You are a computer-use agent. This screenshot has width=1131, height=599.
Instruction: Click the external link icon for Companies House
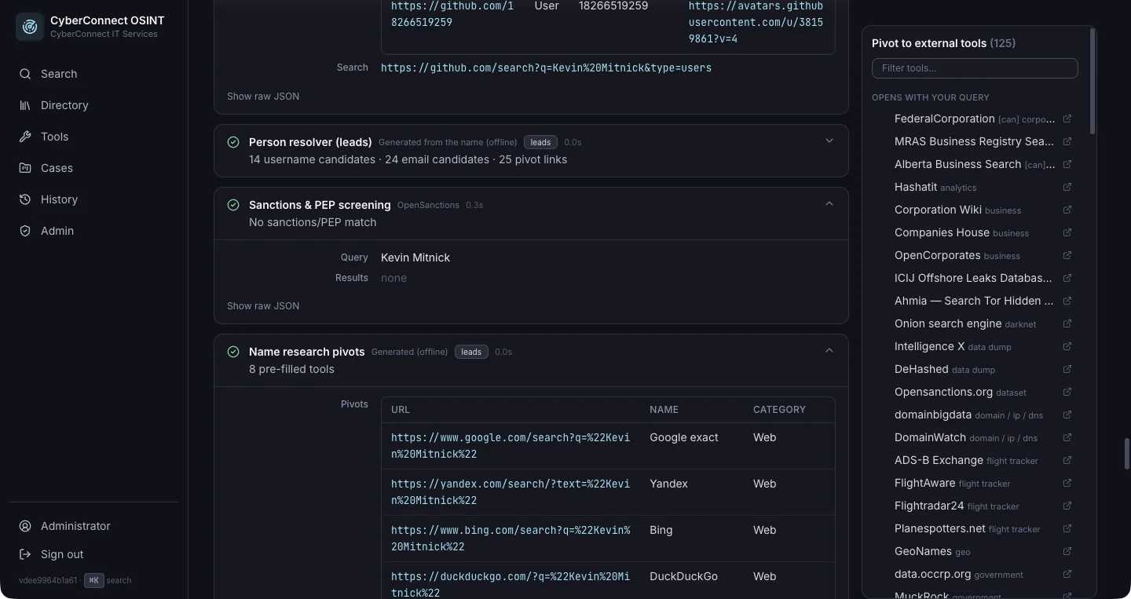click(x=1067, y=233)
